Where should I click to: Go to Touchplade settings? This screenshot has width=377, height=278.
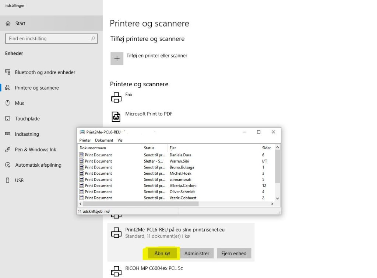tap(27, 119)
